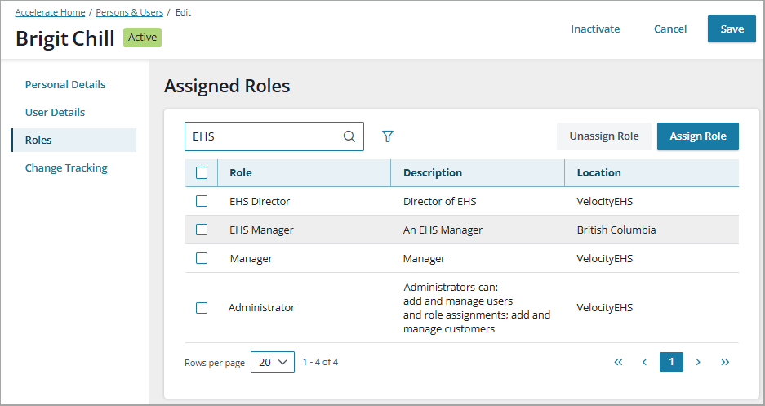
Task: Inactivate Brigit Chill's account
Action: click(x=595, y=29)
